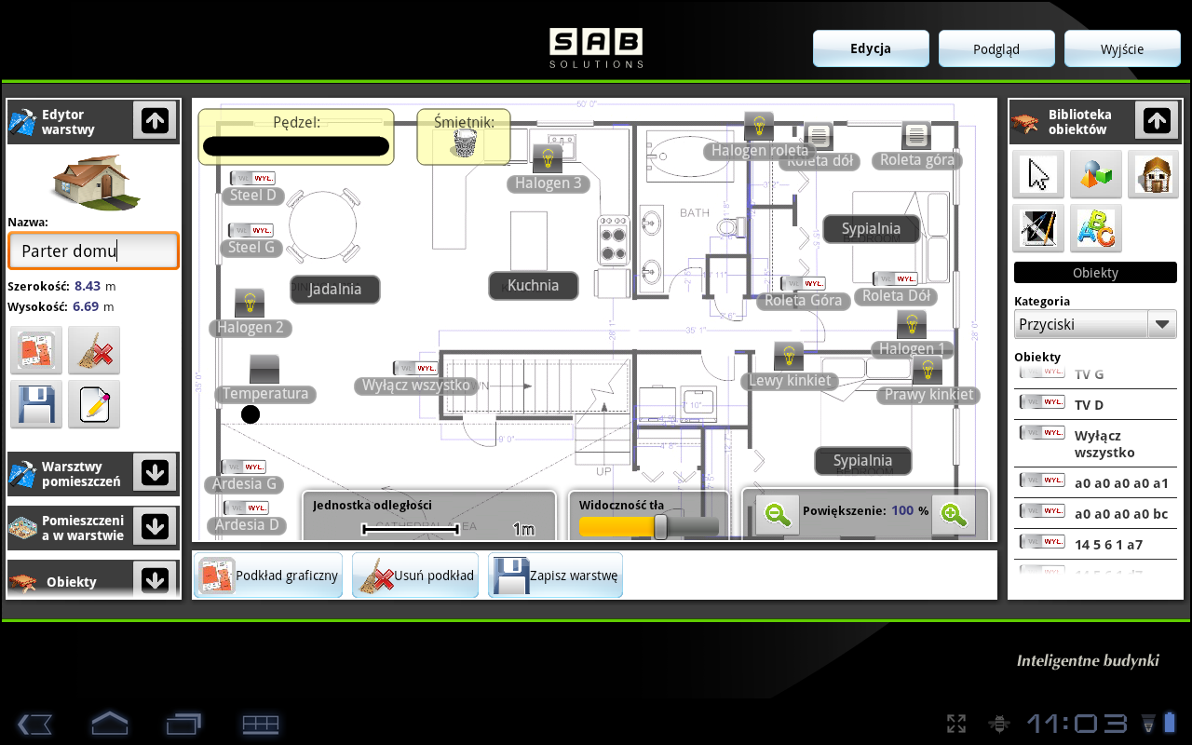
Task: Click the Szerokość value 8.43
Action: [x=88, y=286]
